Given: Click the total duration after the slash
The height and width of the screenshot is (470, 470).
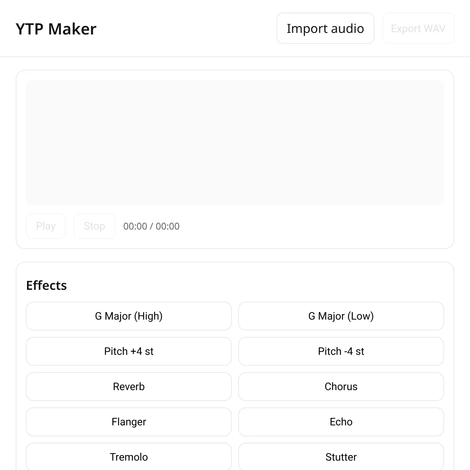Looking at the screenshot, I should click(x=168, y=226).
